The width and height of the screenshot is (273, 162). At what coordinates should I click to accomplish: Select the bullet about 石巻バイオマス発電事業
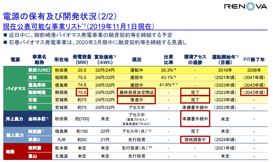tap(95, 42)
